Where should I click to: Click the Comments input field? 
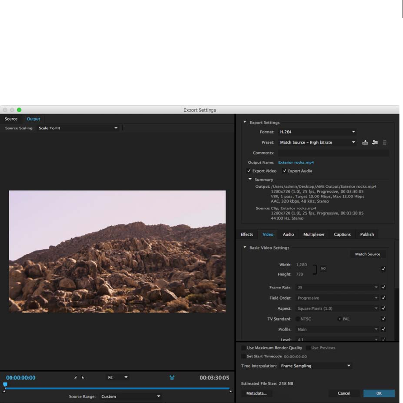(x=333, y=153)
